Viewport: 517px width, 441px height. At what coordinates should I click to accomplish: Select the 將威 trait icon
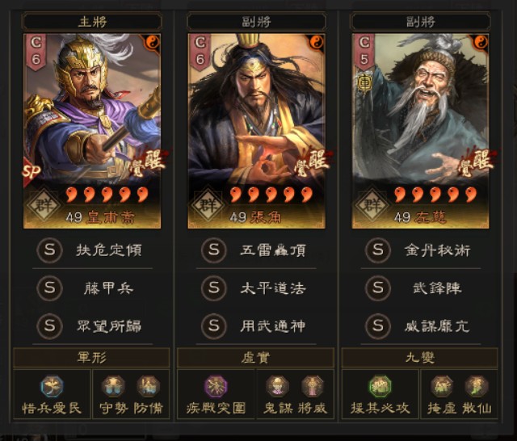point(313,386)
